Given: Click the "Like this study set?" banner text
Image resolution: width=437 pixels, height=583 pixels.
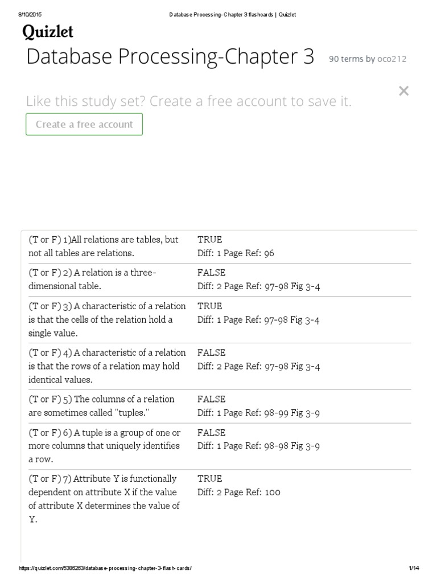Looking at the screenshot, I should point(189,101).
